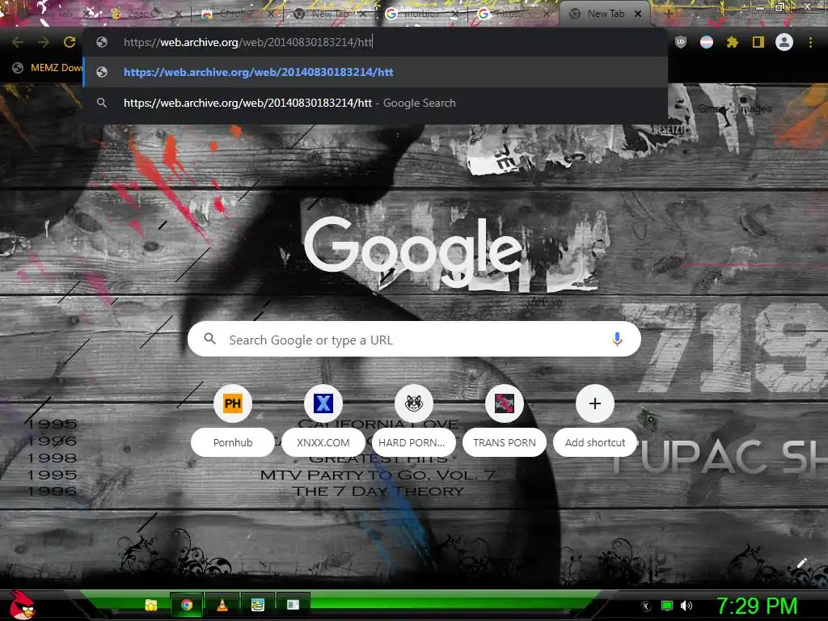The image size is (828, 621).
Task: Switch to the middle New Tab
Action: click(x=328, y=14)
